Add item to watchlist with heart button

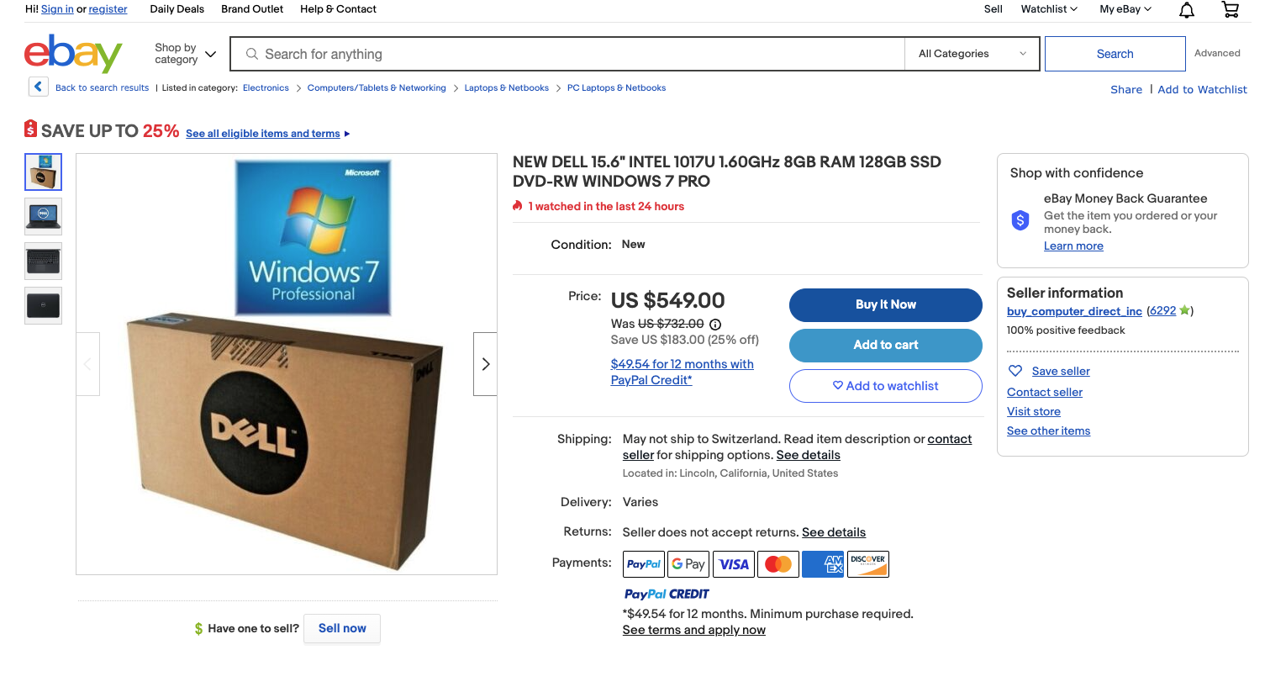pos(885,386)
